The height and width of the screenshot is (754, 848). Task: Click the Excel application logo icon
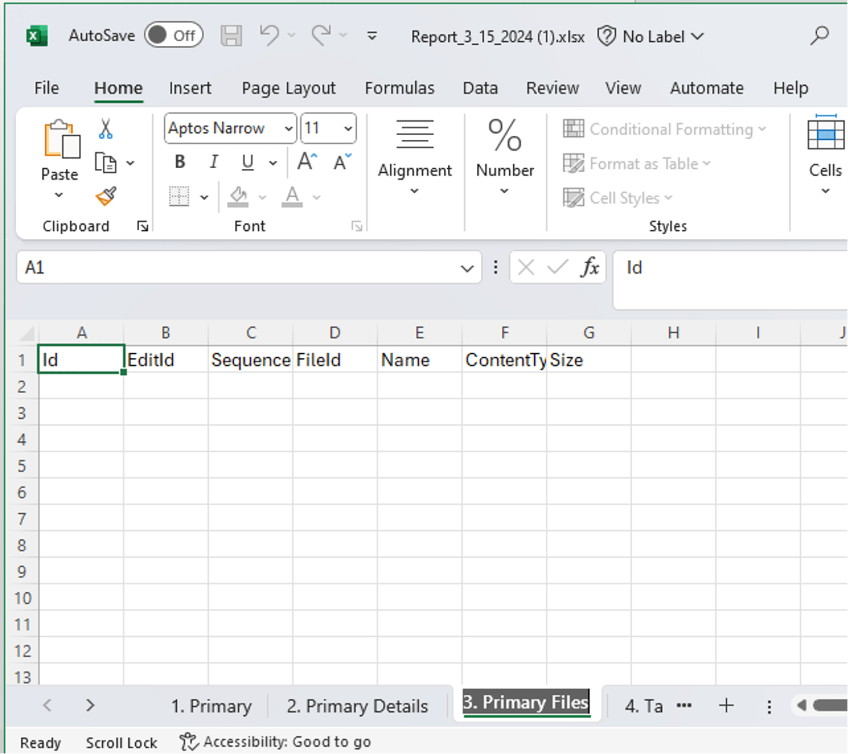click(x=37, y=36)
